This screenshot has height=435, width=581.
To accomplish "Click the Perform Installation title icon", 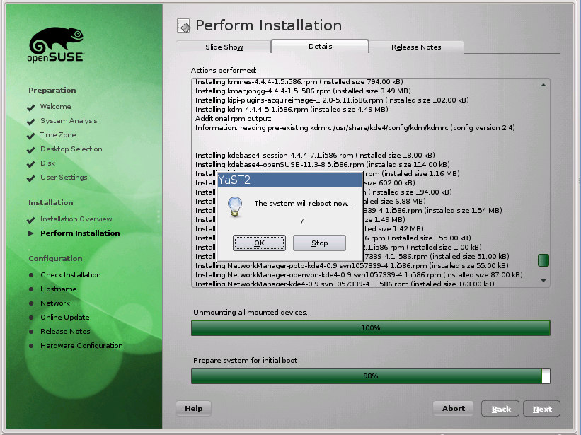I will point(184,26).
